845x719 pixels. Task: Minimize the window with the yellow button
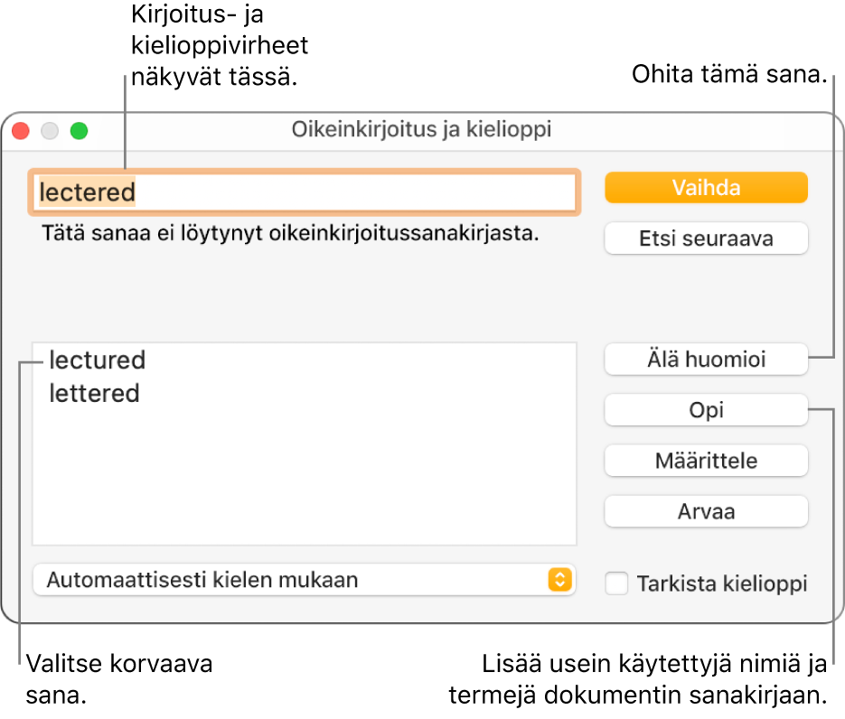[x=50, y=131]
